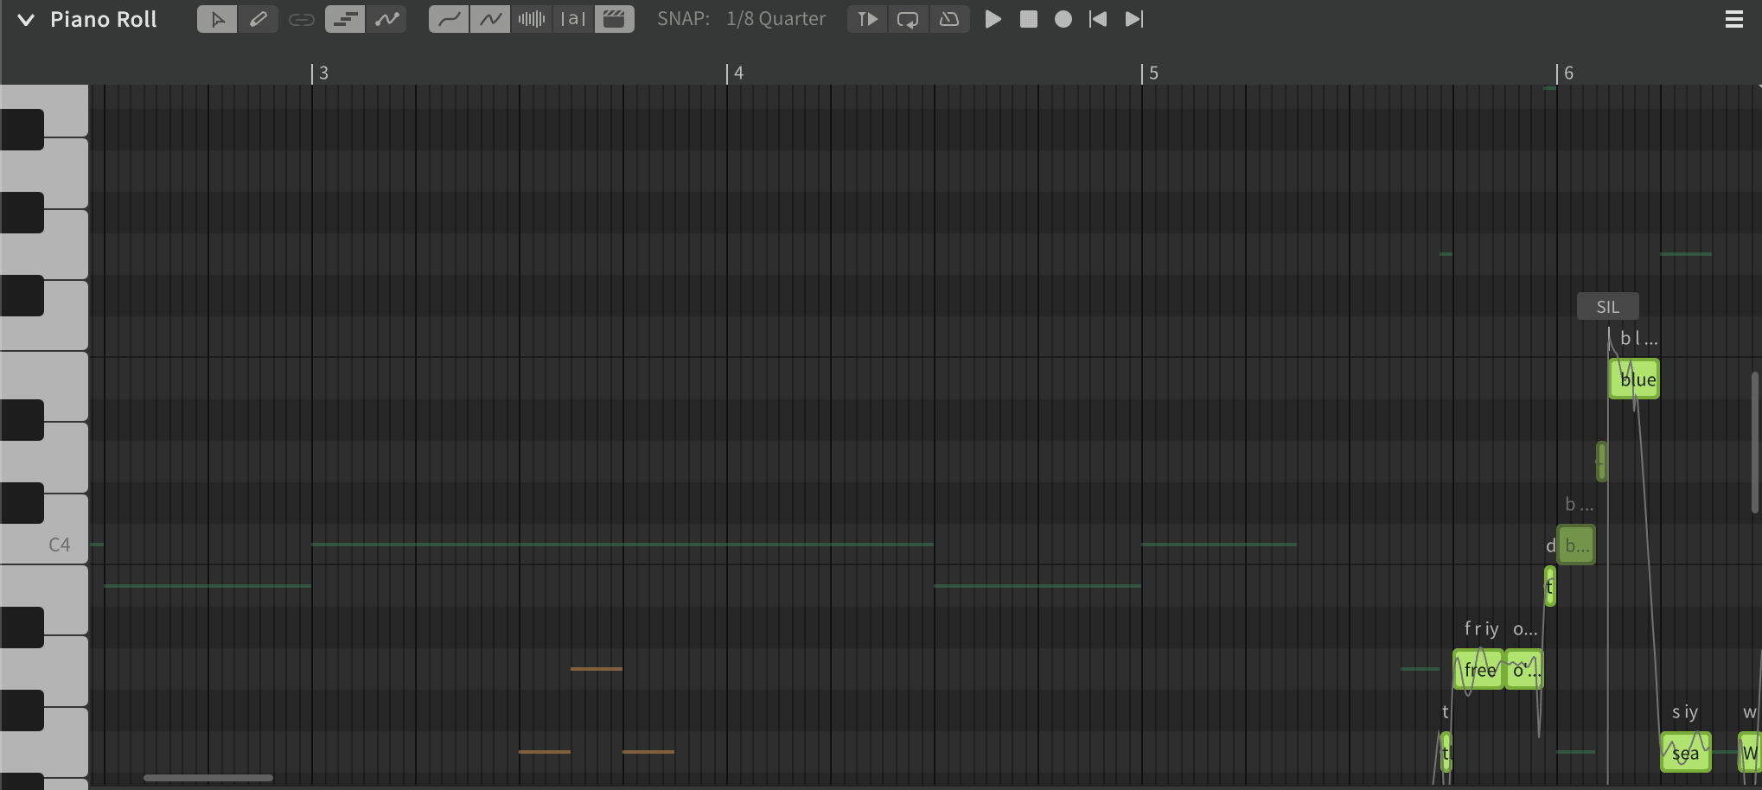
Task: Open the hamburger menu
Action: (1733, 19)
